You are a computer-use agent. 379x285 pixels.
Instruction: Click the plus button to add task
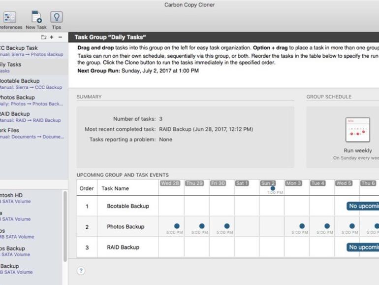point(52,37)
